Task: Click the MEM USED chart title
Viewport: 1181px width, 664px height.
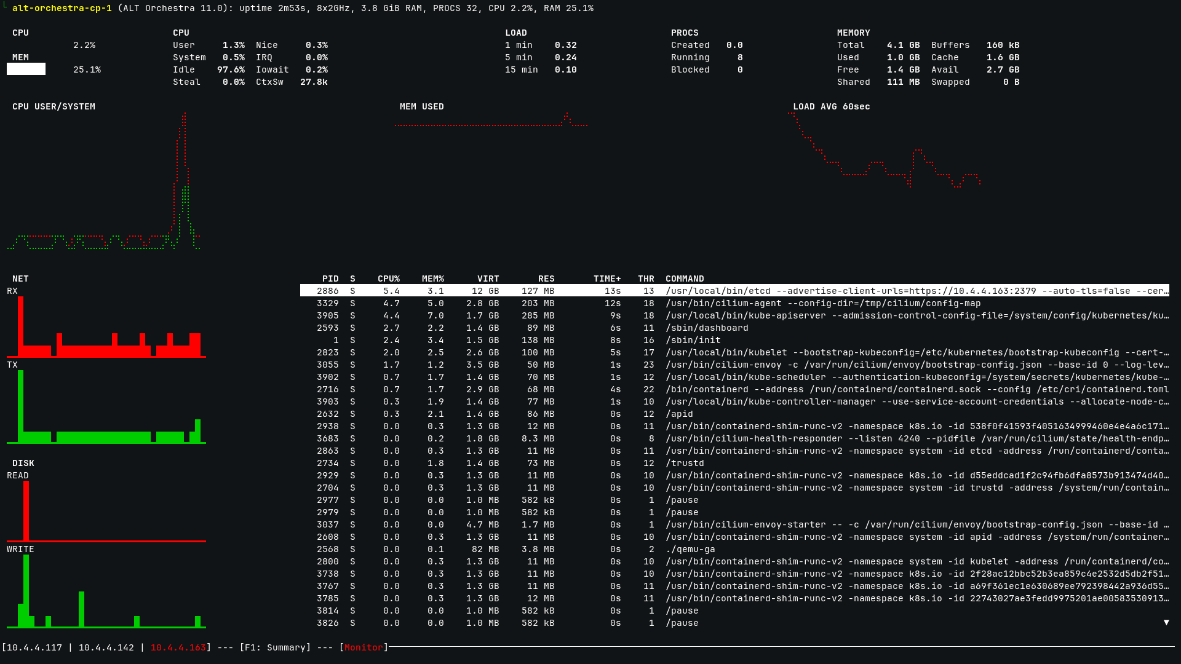Action: pyautogui.click(x=422, y=106)
